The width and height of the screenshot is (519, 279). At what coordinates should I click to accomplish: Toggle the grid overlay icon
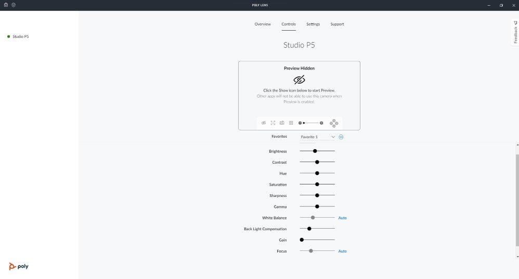click(291, 123)
